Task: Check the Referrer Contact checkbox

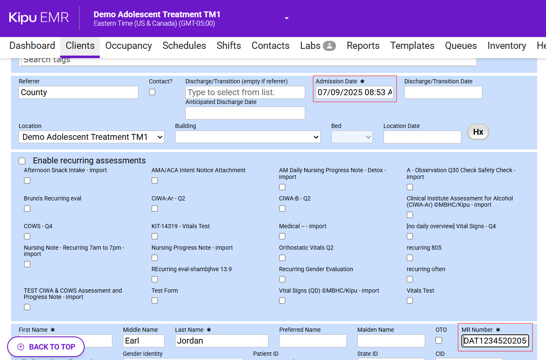Action: (x=152, y=92)
